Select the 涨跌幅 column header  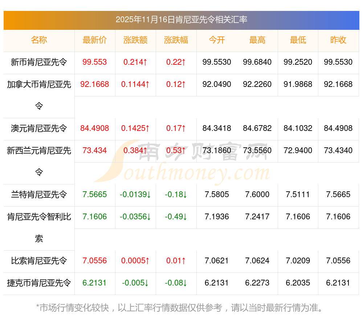click(x=176, y=40)
